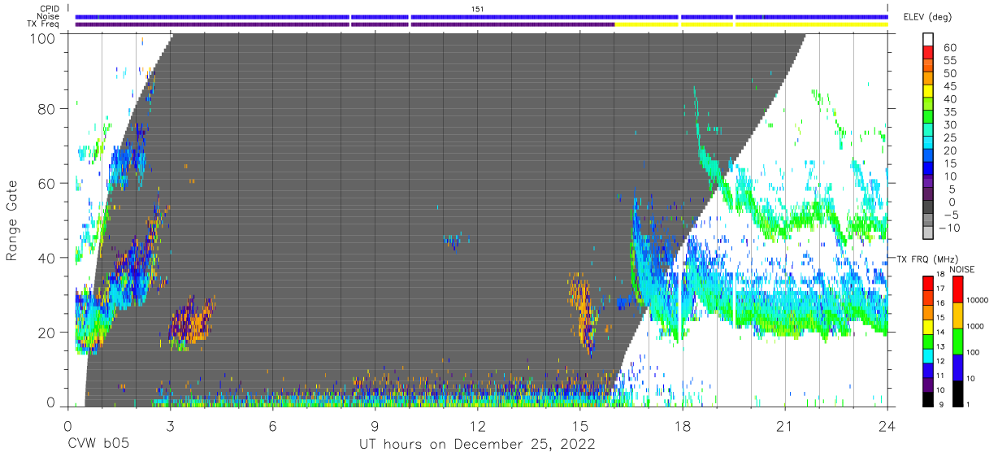The height and width of the screenshot is (461, 998).
Task: Click the '3' UT hour tick label
Action: (x=170, y=426)
